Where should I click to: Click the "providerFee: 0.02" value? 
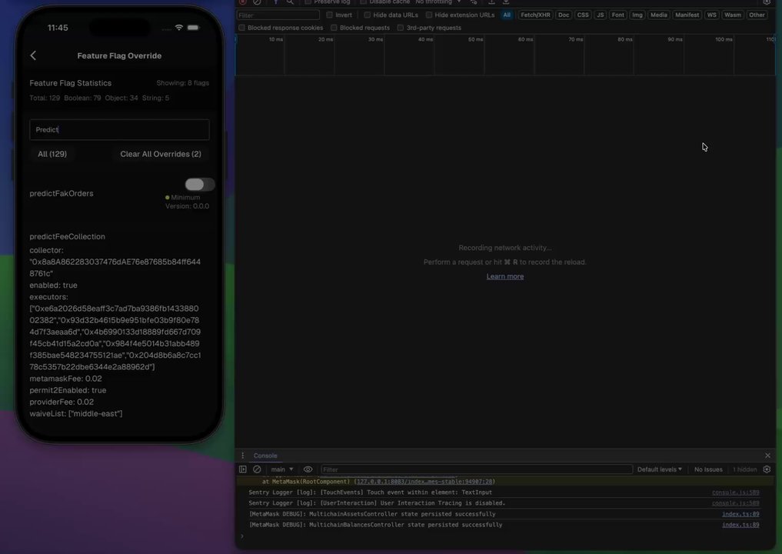point(62,402)
